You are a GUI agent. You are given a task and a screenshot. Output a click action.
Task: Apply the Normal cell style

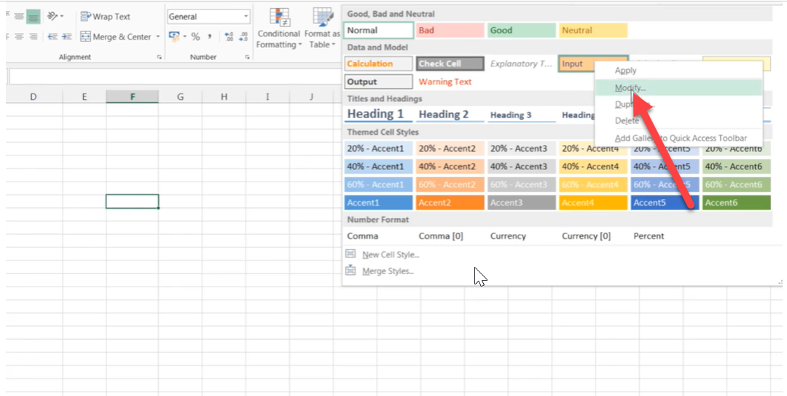coord(379,30)
